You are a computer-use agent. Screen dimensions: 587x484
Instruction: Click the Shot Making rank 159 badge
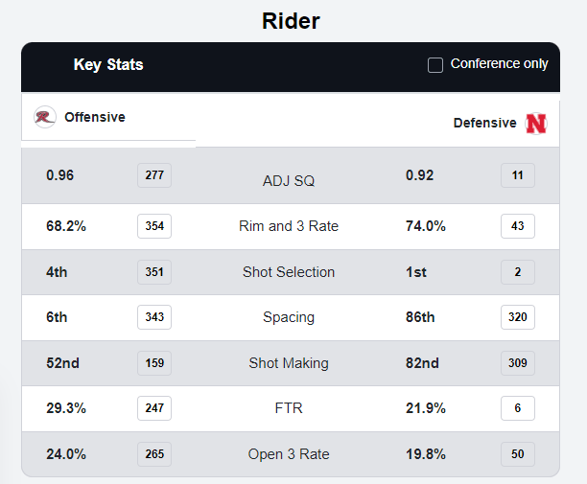coord(153,363)
